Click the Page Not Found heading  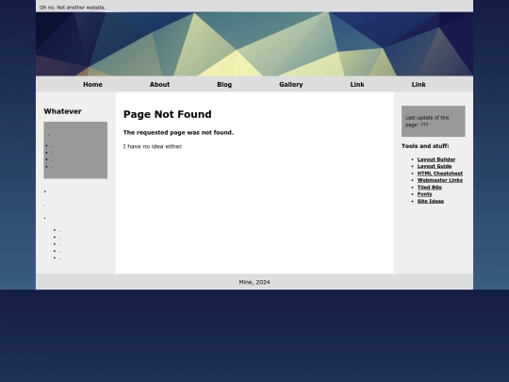point(167,114)
